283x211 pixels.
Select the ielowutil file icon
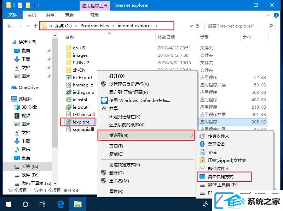69,107
